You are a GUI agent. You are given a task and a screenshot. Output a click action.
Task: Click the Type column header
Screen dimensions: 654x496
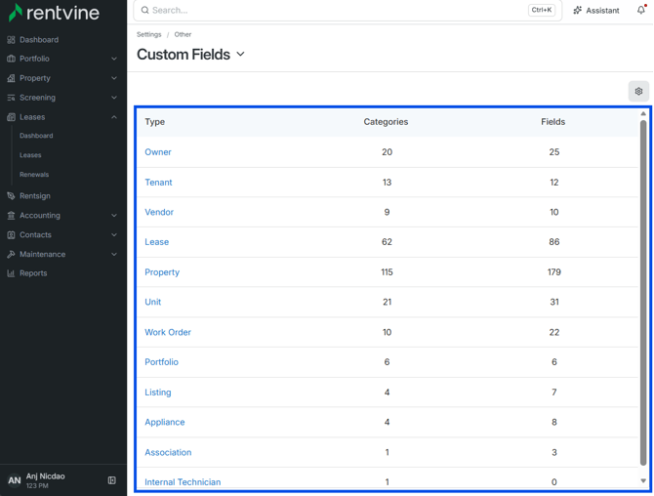[155, 122]
